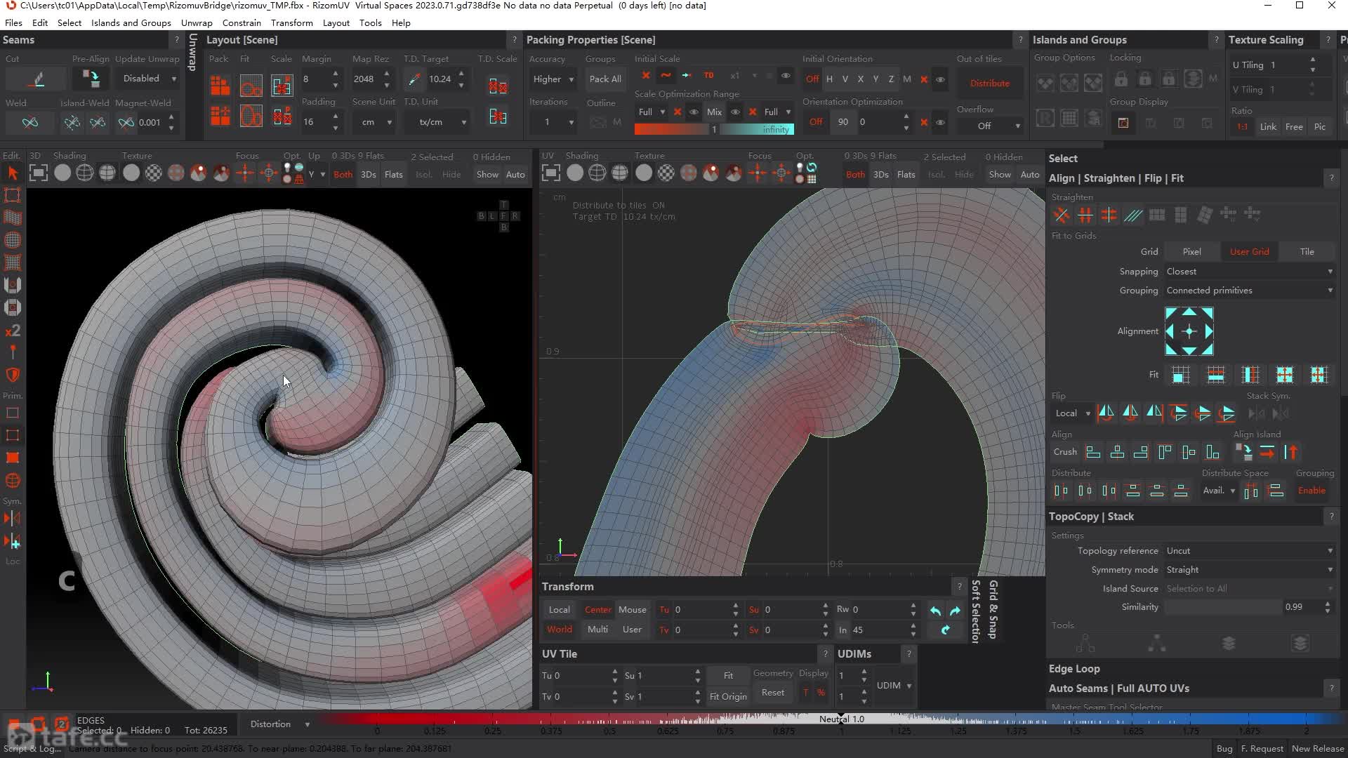
Task: Open the Tools menu
Action: (x=370, y=22)
